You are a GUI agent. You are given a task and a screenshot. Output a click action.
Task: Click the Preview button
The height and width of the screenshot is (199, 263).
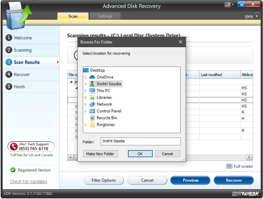coord(190,180)
